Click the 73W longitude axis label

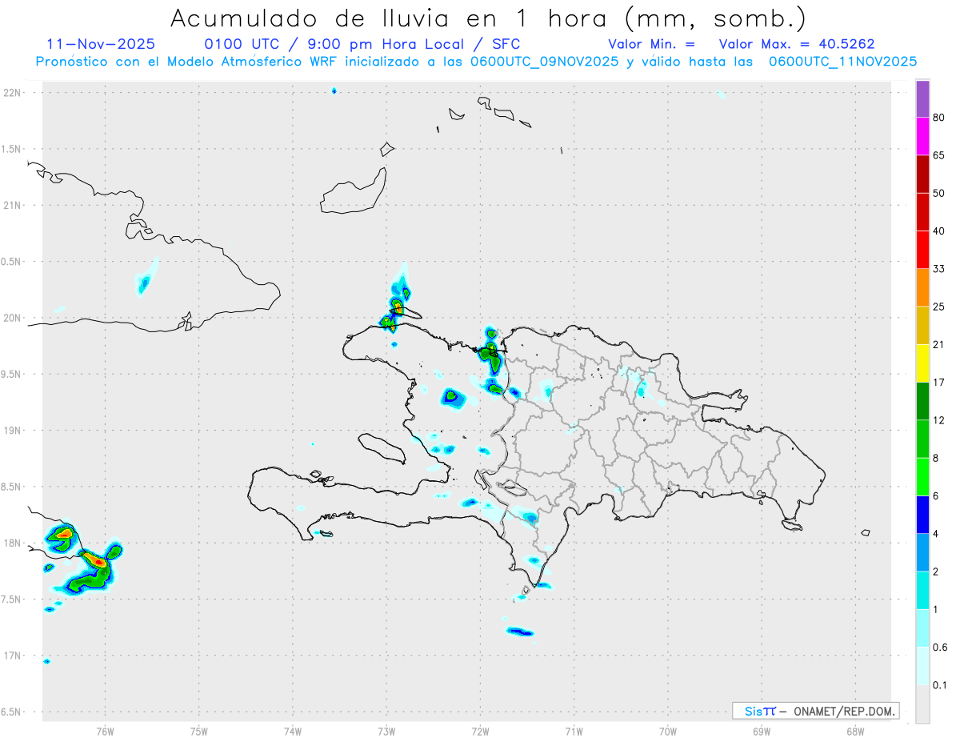pyautogui.click(x=386, y=731)
